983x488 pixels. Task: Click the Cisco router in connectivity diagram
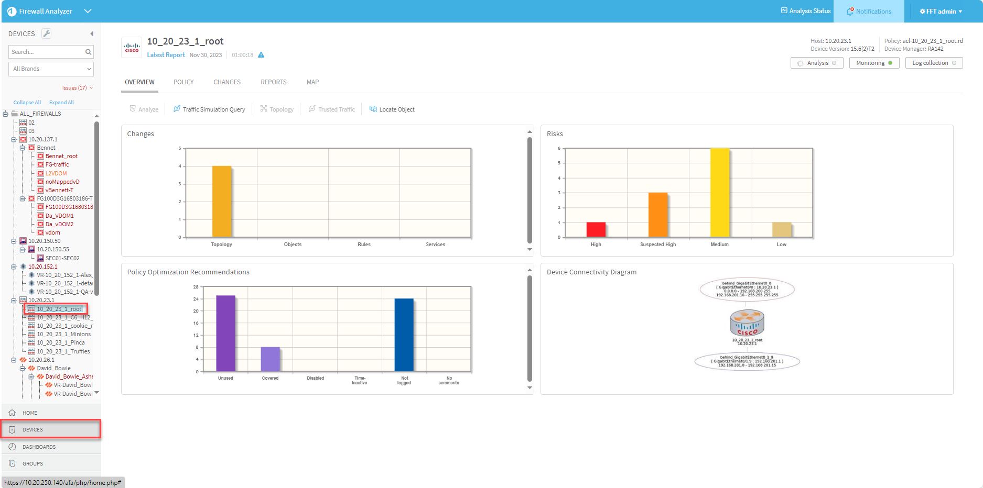(x=747, y=323)
